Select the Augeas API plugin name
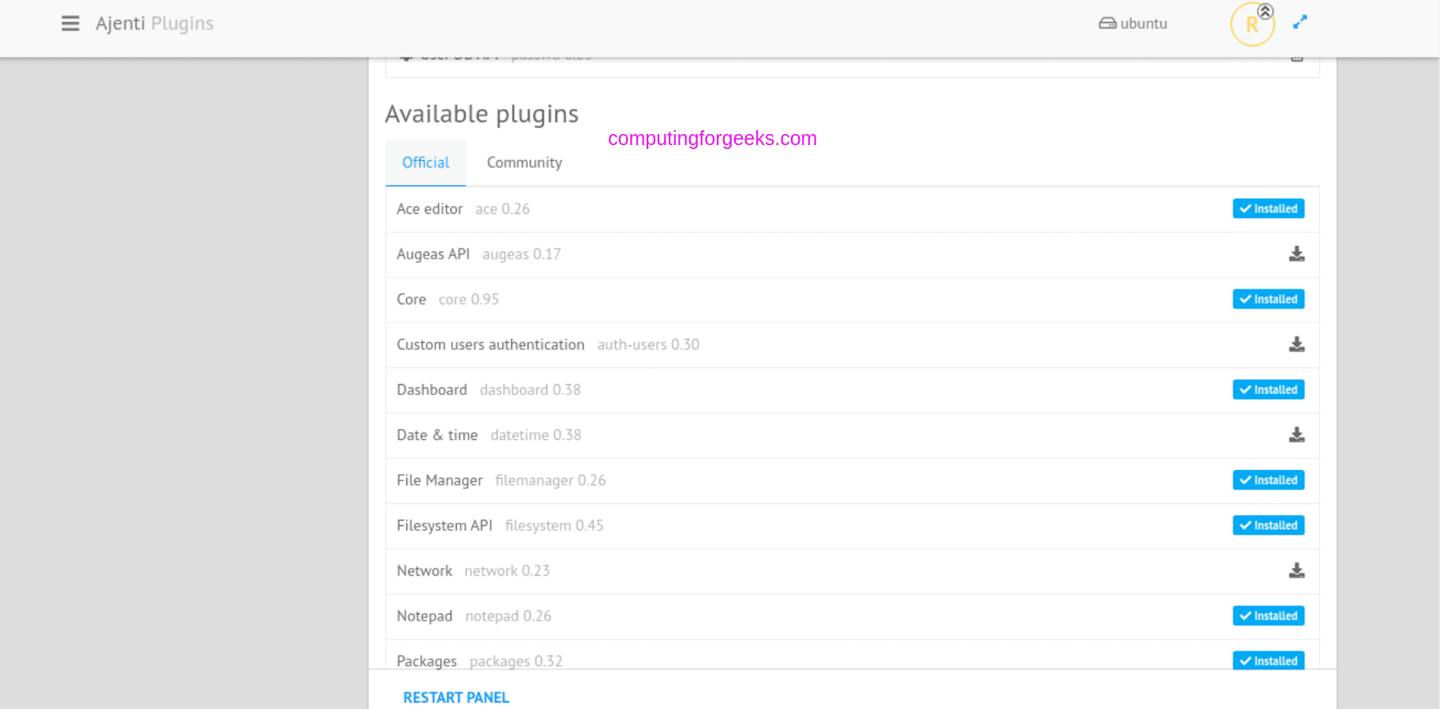The width and height of the screenshot is (1440, 709). pyautogui.click(x=433, y=254)
